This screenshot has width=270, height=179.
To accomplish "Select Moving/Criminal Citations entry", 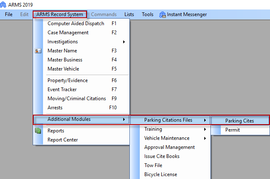I will 81,99.
